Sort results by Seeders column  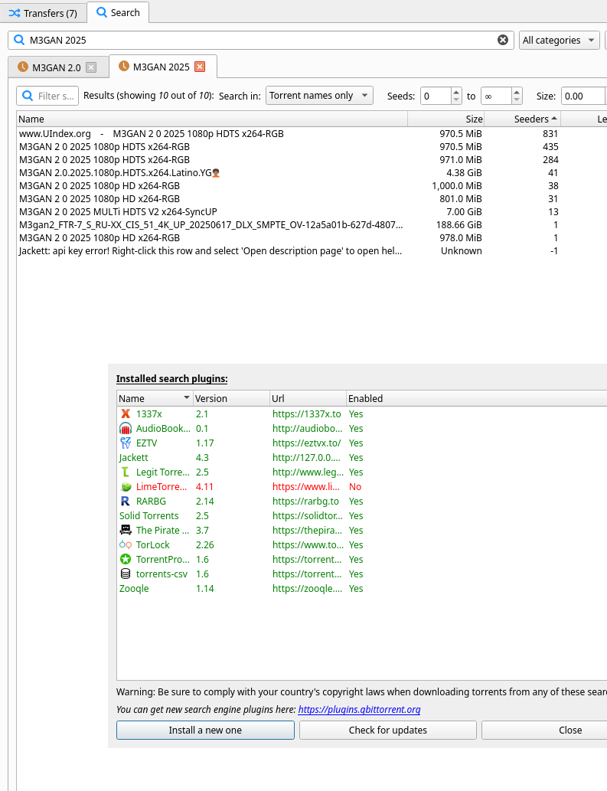coord(522,119)
